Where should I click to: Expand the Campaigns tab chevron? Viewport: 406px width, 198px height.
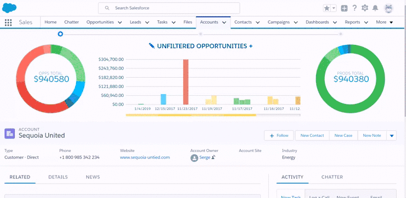pyautogui.click(x=296, y=22)
